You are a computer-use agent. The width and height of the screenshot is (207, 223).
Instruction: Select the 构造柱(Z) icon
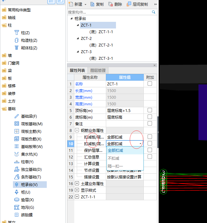click(17, 40)
